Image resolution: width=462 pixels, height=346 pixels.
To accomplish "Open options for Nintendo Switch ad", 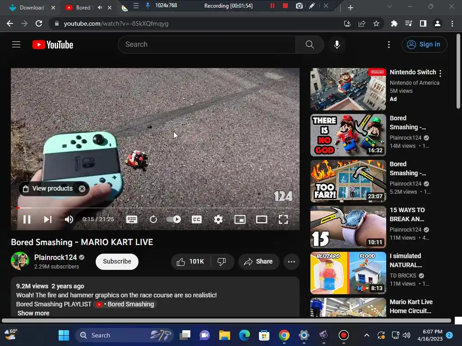I will [x=440, y=73].
